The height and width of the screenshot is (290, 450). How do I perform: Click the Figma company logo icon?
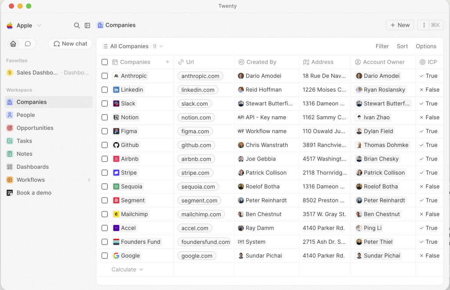click(116, 131)
